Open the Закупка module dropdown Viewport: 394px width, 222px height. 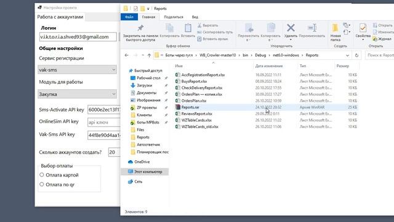[77, 94]
